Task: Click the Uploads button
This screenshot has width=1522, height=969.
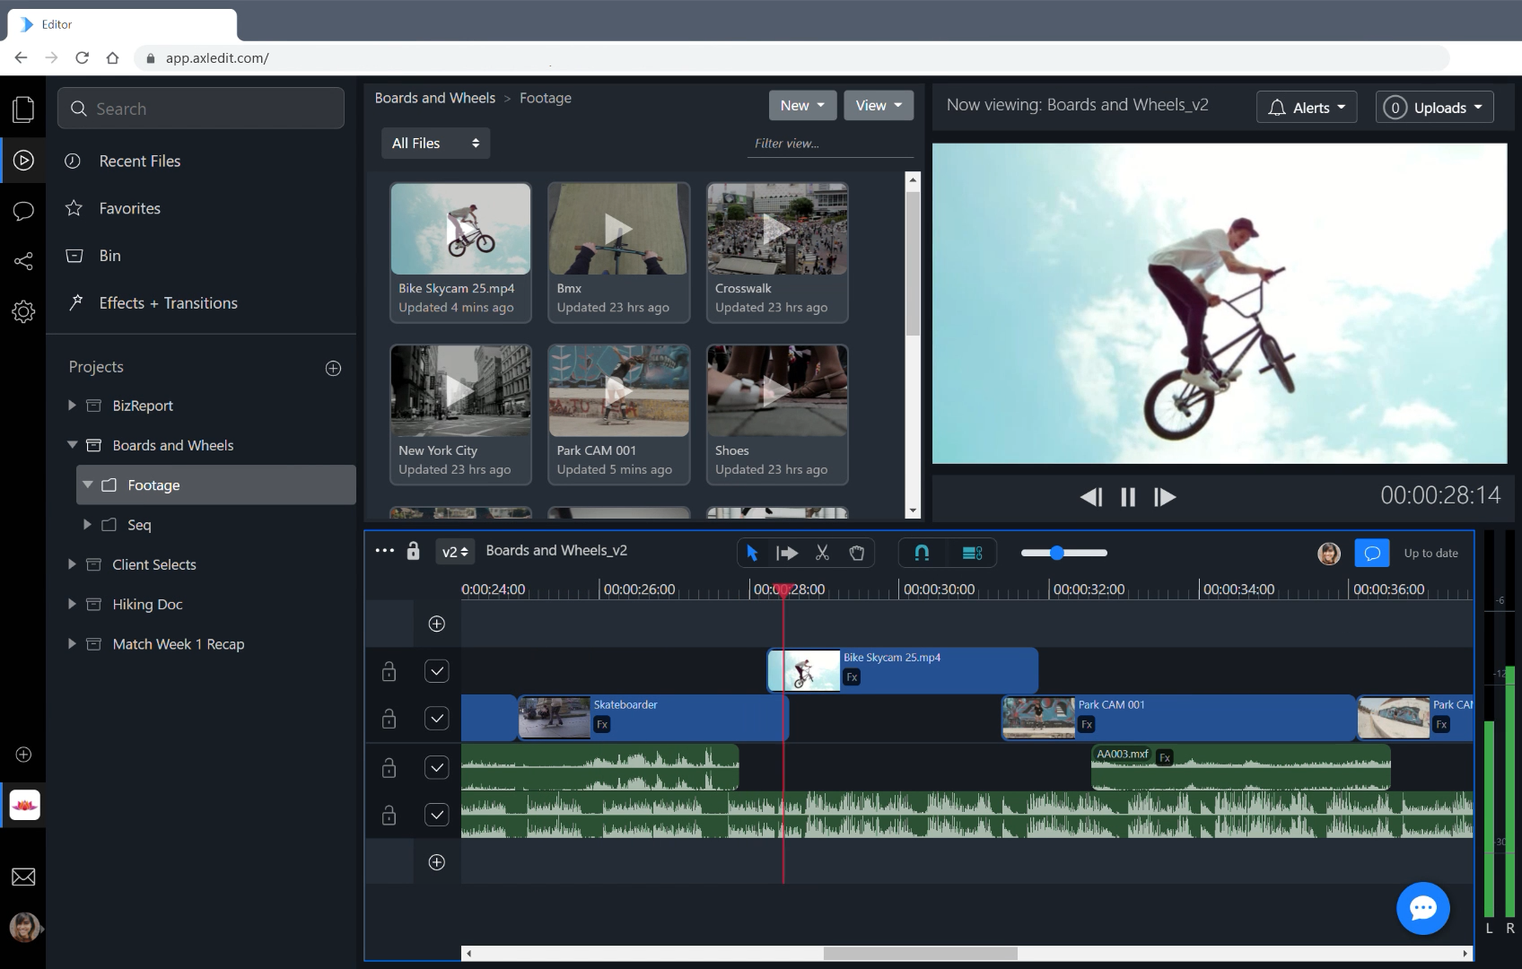Action: 1433,107
